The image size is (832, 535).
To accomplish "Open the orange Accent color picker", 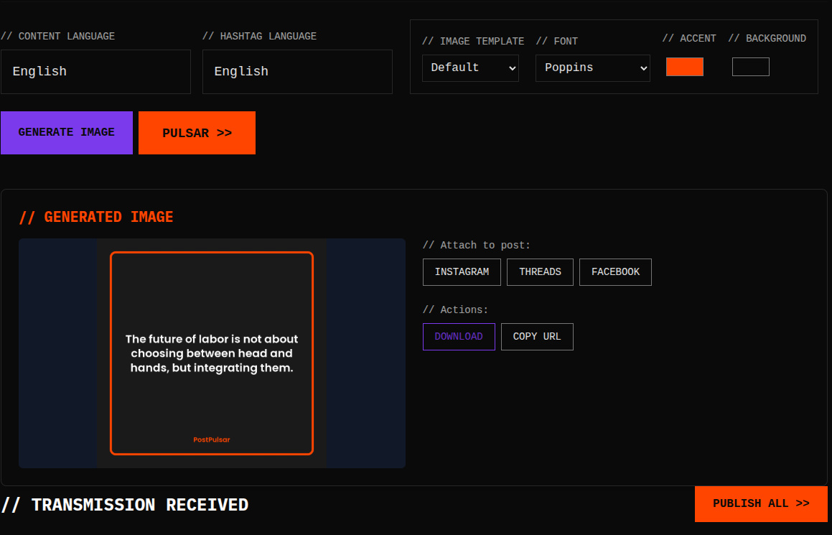I will pyautogui.click(x=684, y=67).
